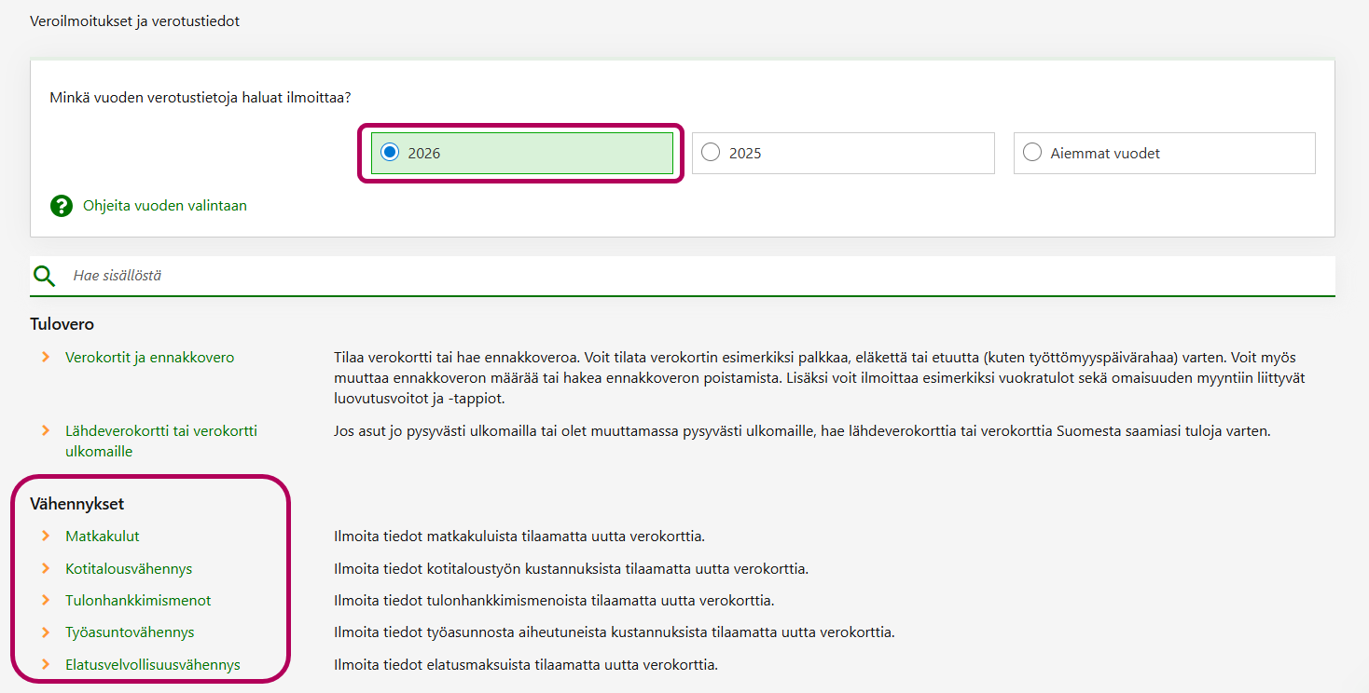Open the Työasuntovähennys link
The width and height of the screenshot is (1369, 693).
click(130, 632)
